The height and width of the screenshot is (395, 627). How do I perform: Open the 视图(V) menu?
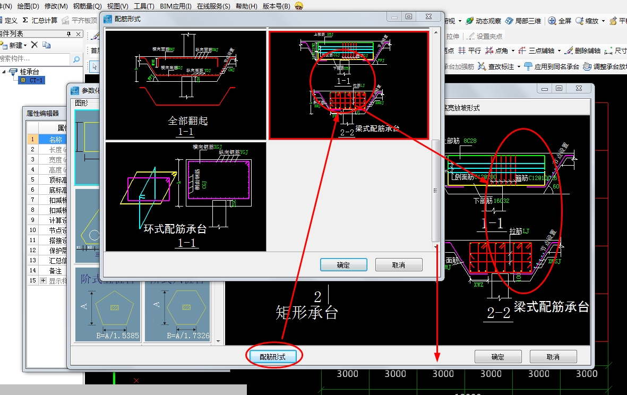(117, 6)
